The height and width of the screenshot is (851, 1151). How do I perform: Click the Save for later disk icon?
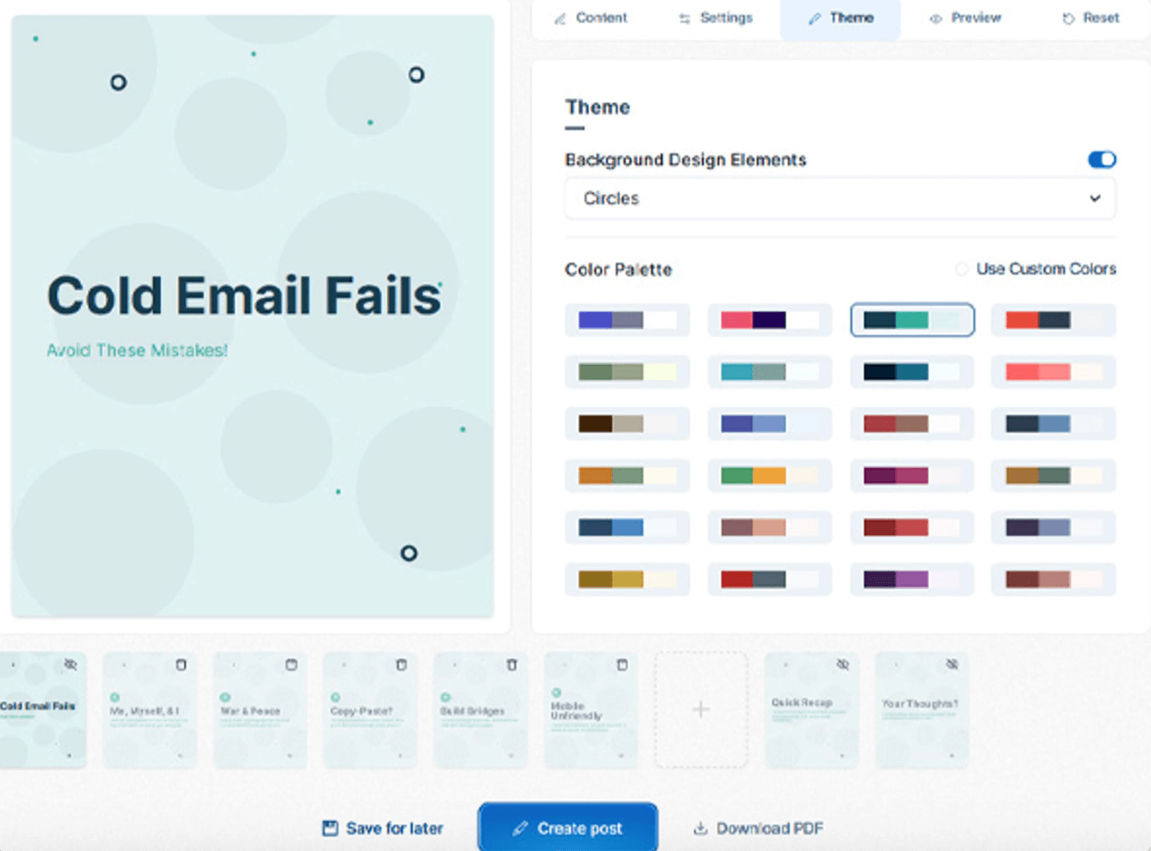(x=330, y=828)
